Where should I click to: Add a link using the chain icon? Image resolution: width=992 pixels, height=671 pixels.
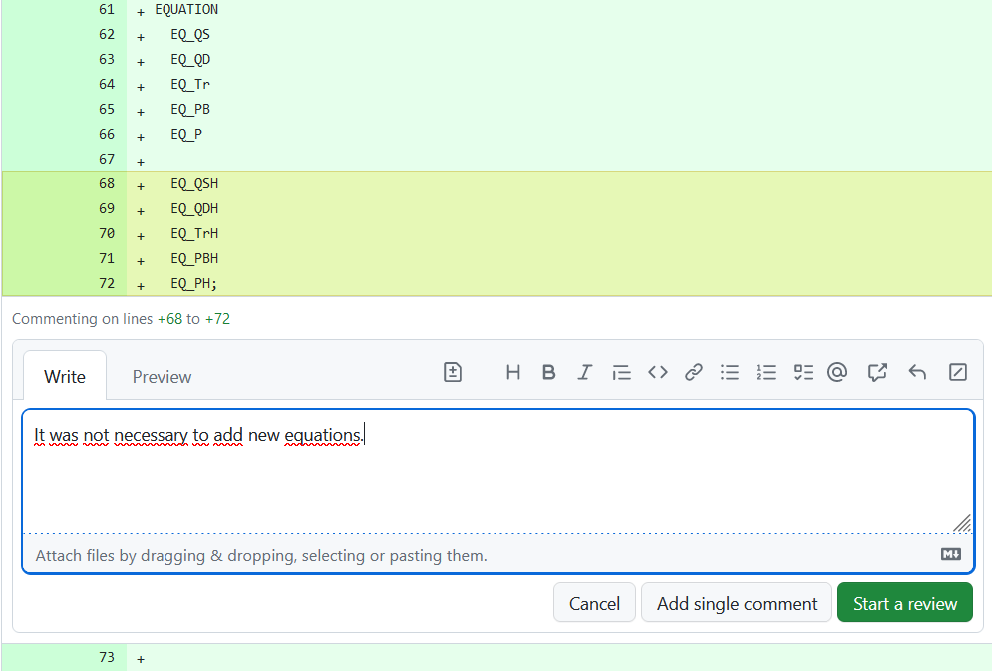click(x=694, y=372)
